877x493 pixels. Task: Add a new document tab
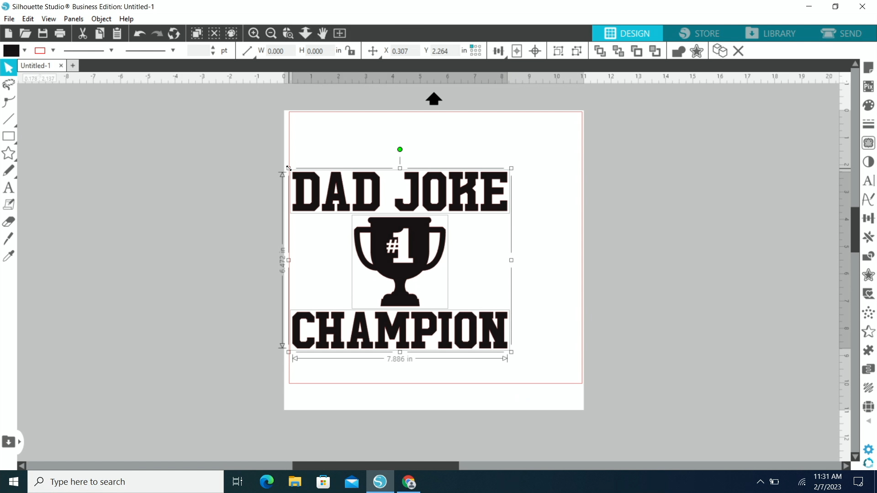pos(73,66)
